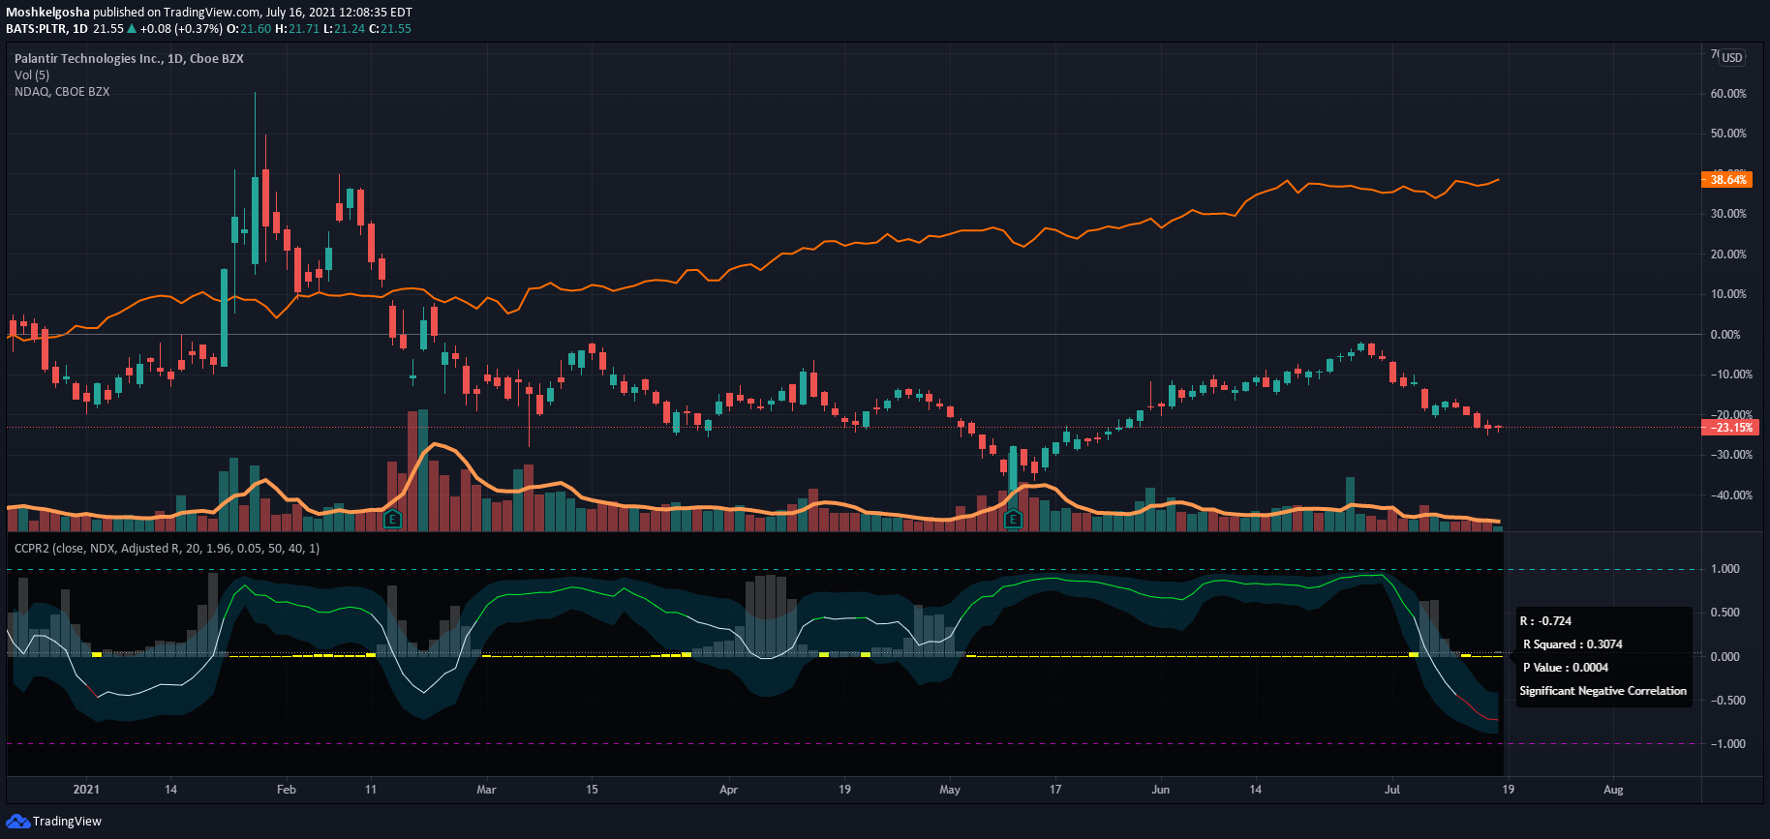Click the 60.00% price axis label
This screenshot has height=839, width=1770.
click(x=1728, y=94)
